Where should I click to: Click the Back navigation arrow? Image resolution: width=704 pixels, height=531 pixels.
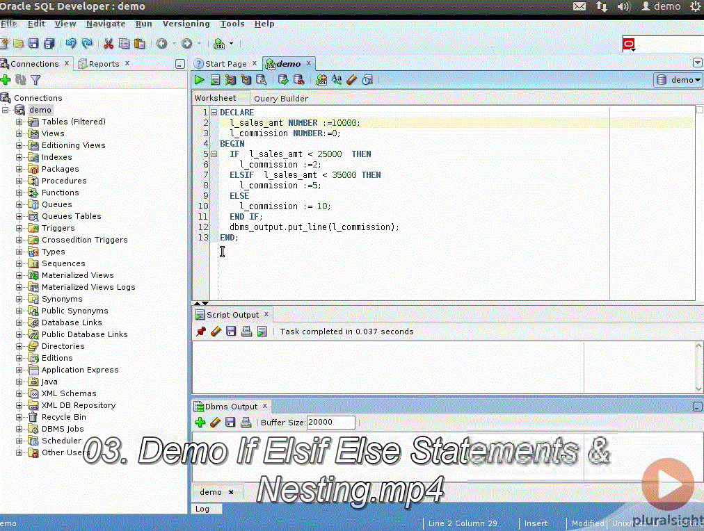pos(162,44)
